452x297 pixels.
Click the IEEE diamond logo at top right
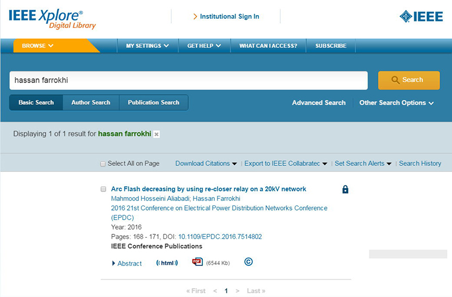(x=421, y=16)
